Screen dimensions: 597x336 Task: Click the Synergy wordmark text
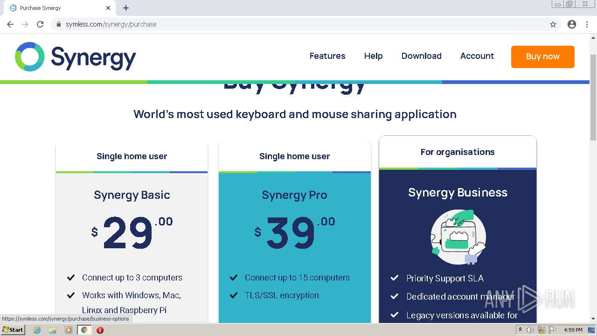[93, 58]
